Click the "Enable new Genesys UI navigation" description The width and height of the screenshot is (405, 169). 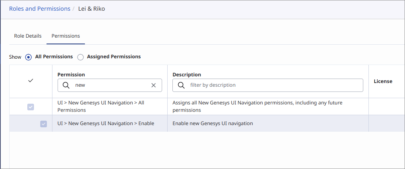(213, 124)
